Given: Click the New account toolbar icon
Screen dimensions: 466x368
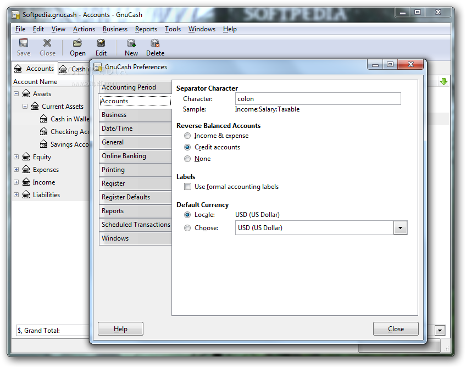Looking at the screenshot, I should [131, 43].
